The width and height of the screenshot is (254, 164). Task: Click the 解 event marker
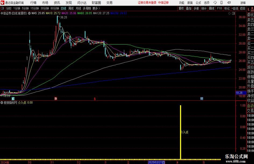click(x=13, y=99)
